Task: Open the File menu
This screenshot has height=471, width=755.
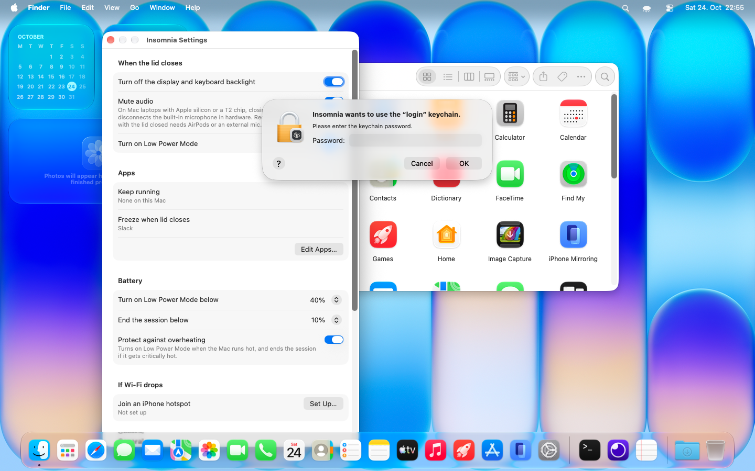Action: (66, 7)
